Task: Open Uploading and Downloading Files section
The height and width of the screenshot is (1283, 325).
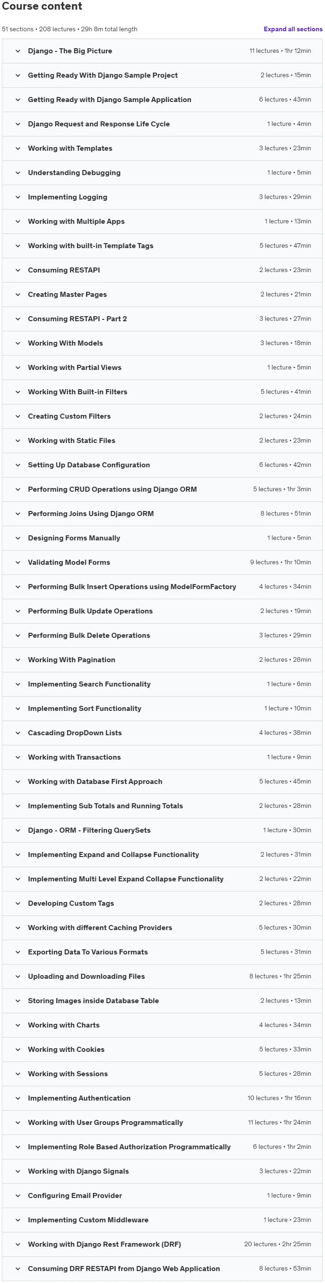Action: (162, 976)
